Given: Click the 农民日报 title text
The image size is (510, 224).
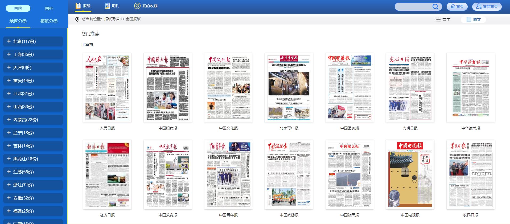Looking at the screenshot, I should point(471,215).
